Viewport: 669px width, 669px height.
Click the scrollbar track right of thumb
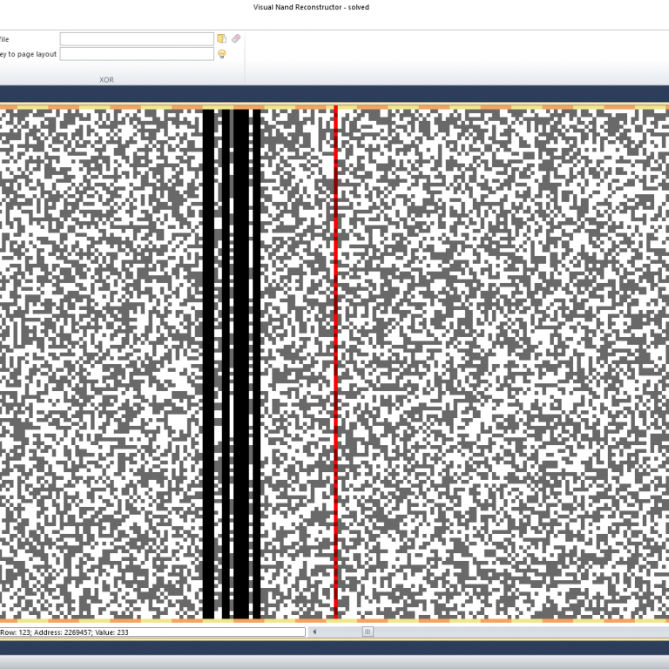(523, 632)
